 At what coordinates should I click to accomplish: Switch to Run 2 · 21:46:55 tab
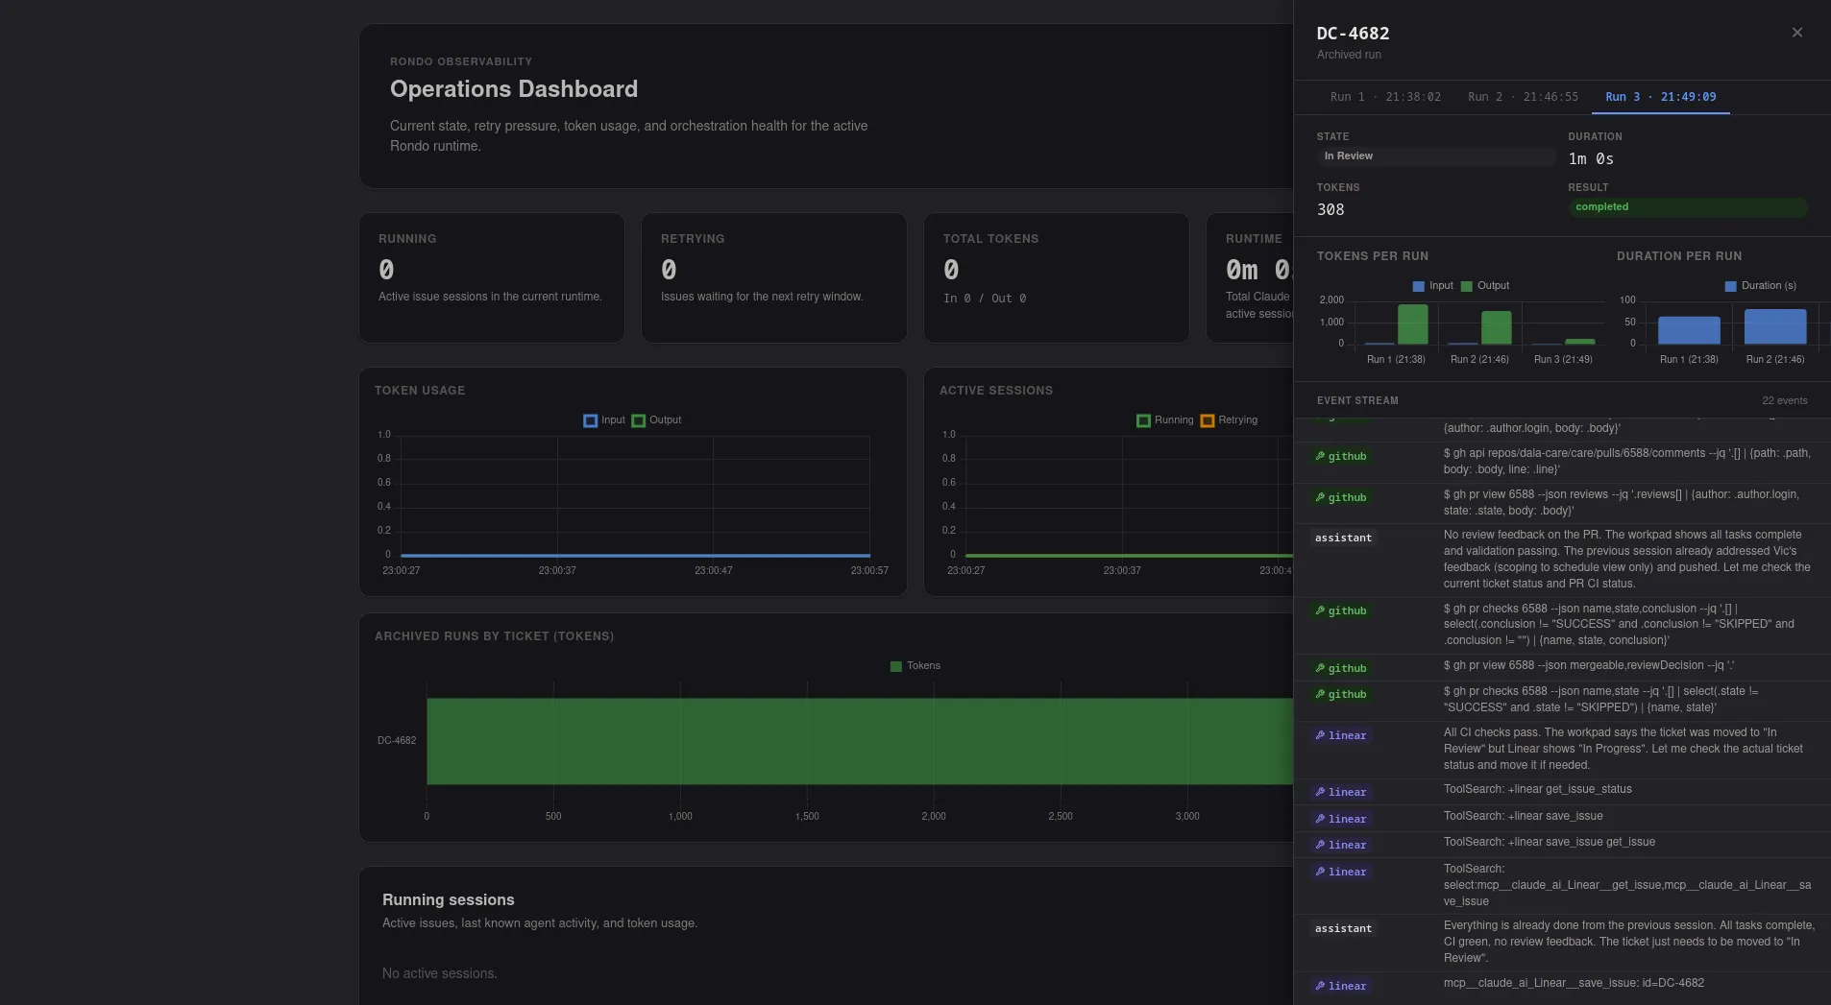1523,97
